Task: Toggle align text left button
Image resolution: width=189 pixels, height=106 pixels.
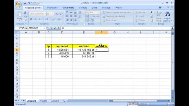Action: click(x=67, y=16)
